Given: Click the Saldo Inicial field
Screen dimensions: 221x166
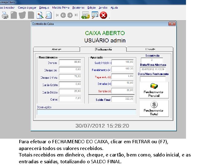Looking at the screenshot, I should (122, 62).
